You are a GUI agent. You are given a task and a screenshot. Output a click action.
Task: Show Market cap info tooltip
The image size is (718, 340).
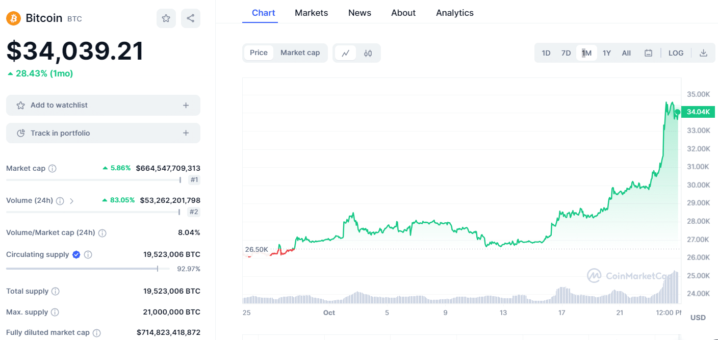52,168
